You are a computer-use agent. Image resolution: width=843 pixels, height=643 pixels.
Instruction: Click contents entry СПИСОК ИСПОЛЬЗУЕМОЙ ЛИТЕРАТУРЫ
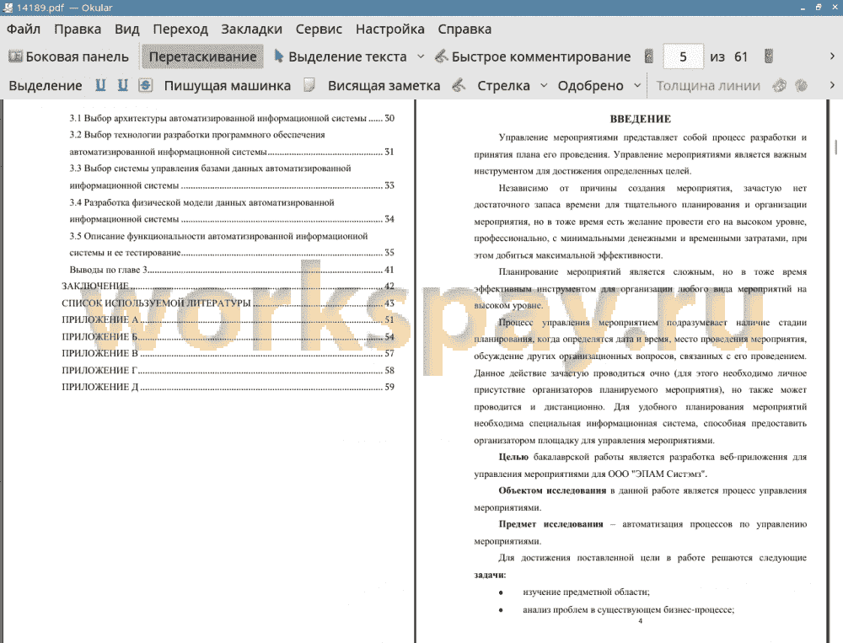pyautogui.click(x=228, y=303)
